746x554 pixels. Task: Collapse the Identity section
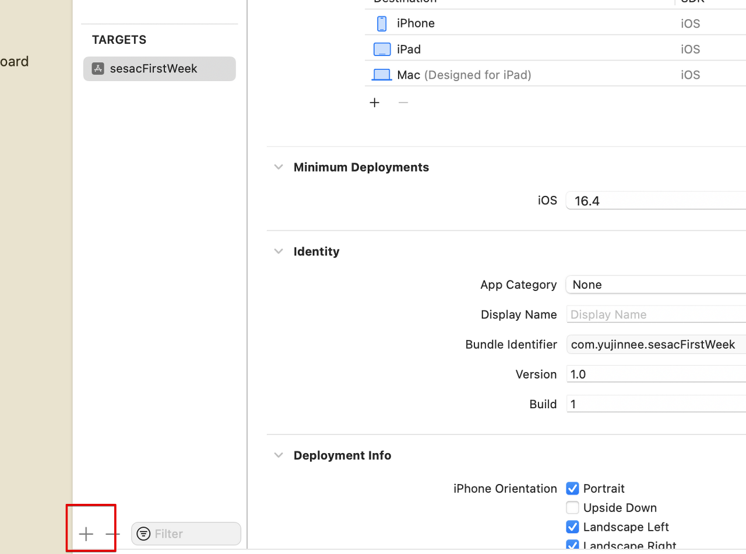(x=279, y=251)
